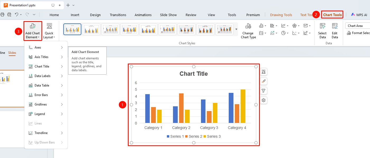Expand the new tab options arrow
The image size is (370, 158).
pyautogui.click(x=73, y=5)
